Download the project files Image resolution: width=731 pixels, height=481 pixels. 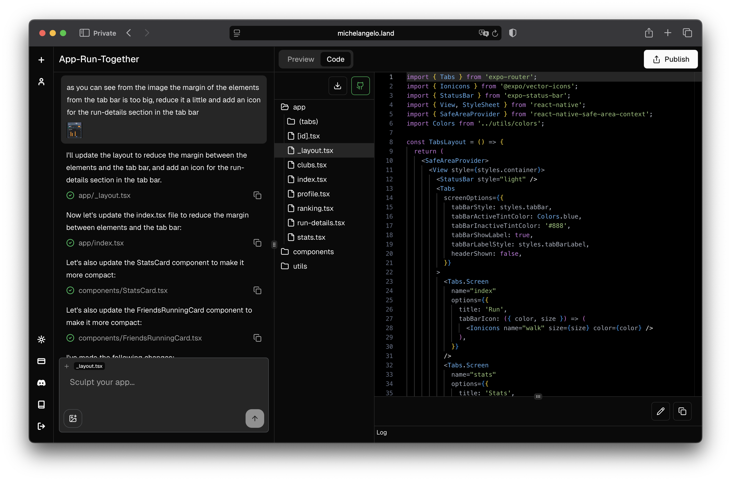click(337, 86)
